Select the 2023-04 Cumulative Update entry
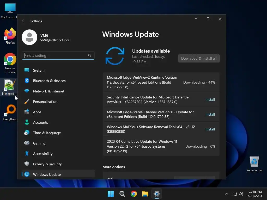 click(x=161, y=146)
